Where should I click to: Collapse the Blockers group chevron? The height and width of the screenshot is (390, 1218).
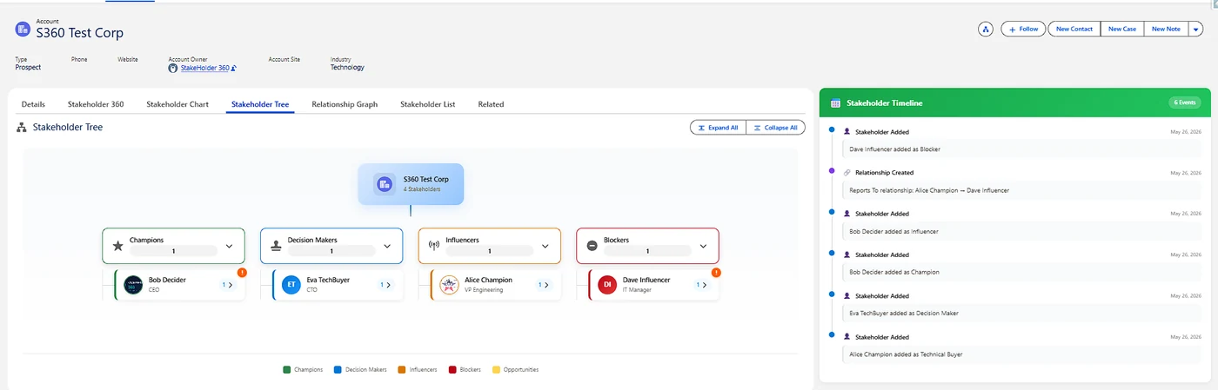[x=703, y=246]
